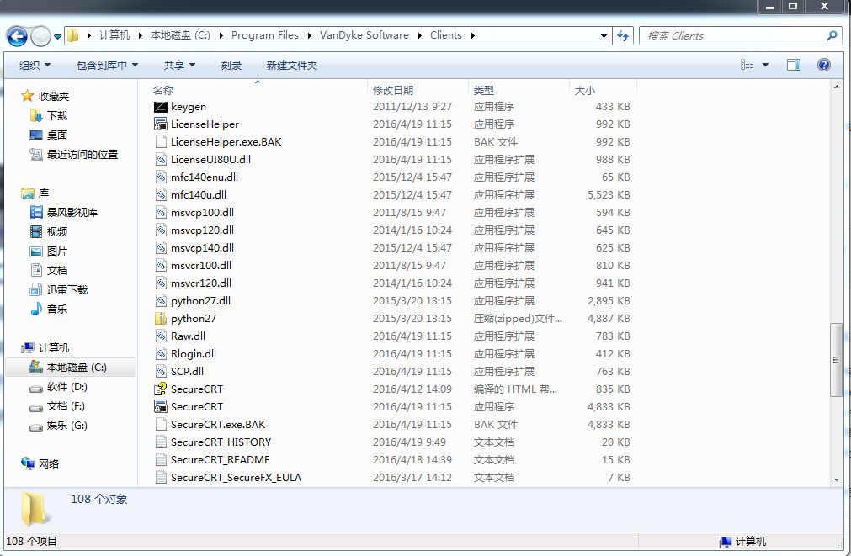Select the python27 zipped folder icon

click(161, 319)
